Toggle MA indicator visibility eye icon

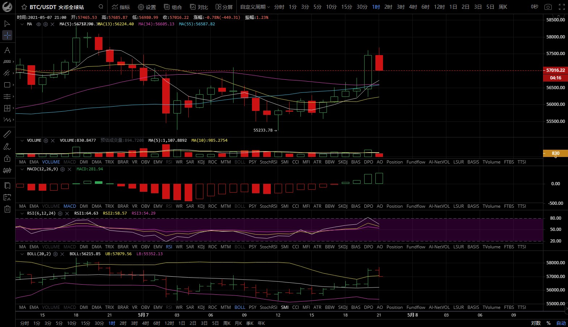click(x=39, y=24)
